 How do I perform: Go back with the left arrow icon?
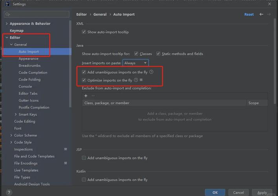[x=261, y=15]
